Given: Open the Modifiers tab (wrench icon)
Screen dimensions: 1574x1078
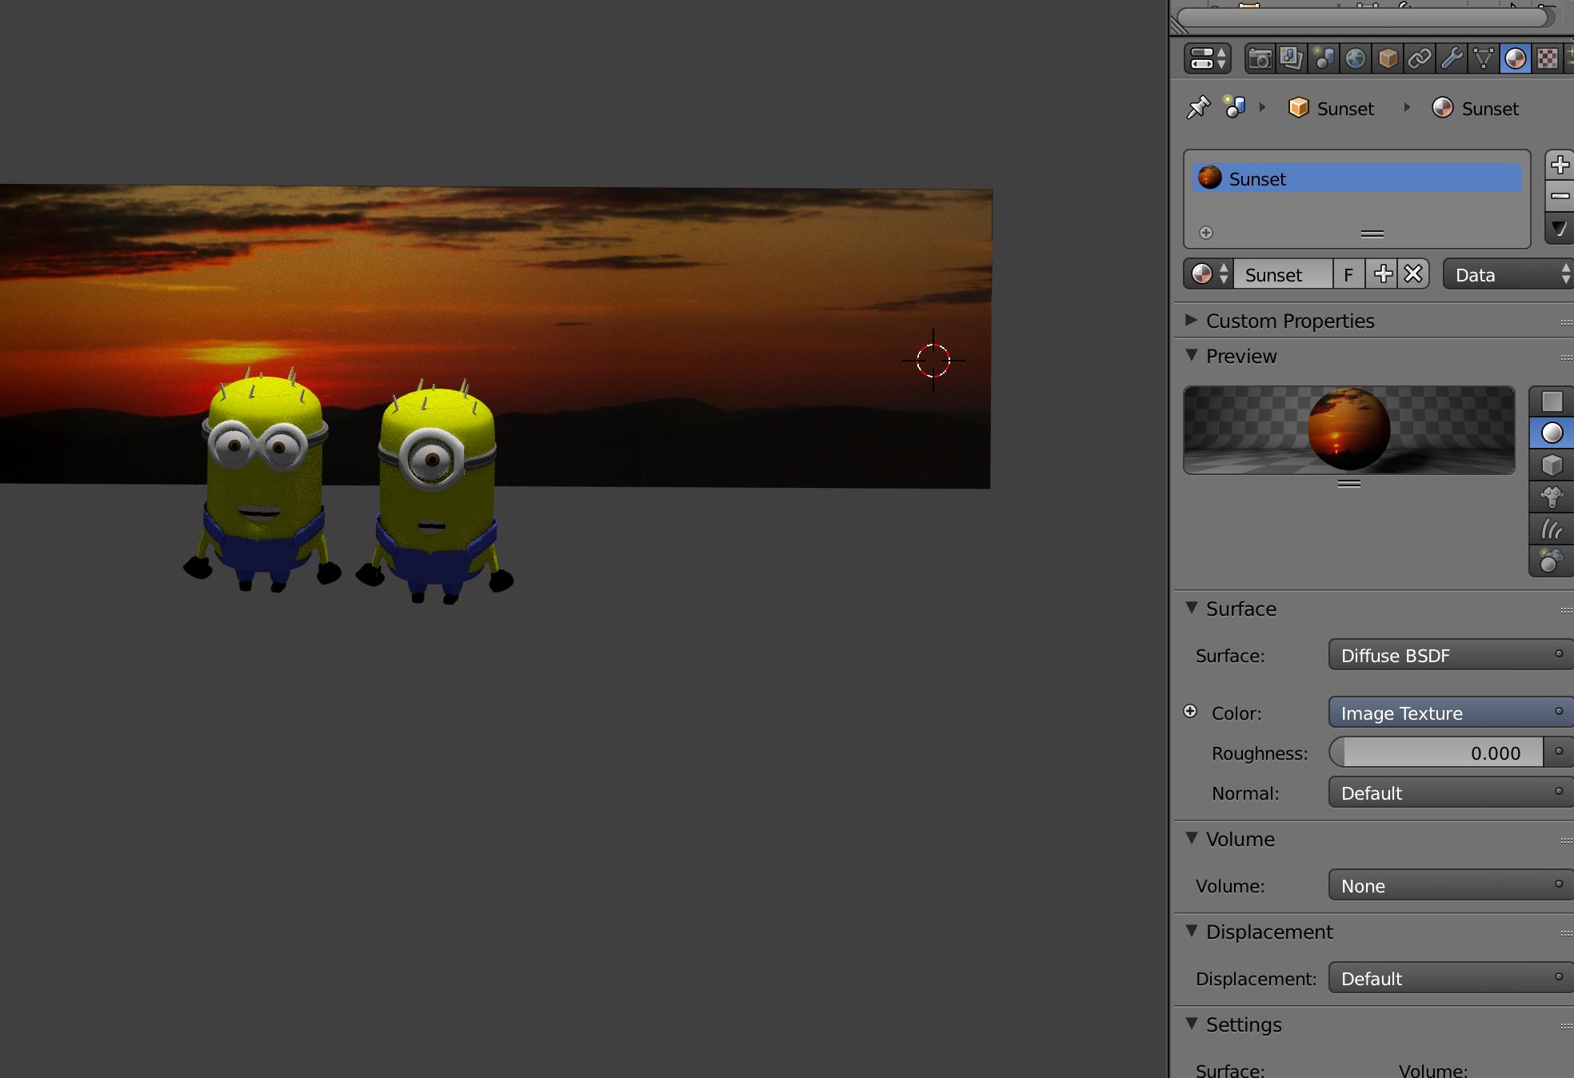Looking at the screenshot, I should click(1452, 58).
